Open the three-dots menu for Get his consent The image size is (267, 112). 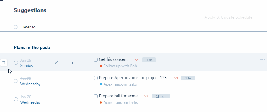coord(262,60)
